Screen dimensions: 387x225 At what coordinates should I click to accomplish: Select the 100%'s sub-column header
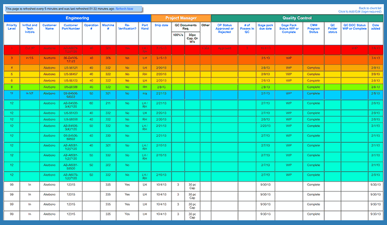[178, 35]
